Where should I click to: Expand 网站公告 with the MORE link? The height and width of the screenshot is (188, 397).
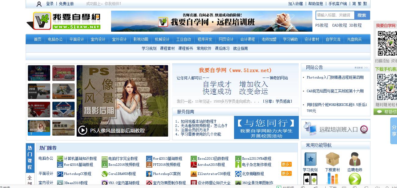pyautogui.click(x=361, y=68)
